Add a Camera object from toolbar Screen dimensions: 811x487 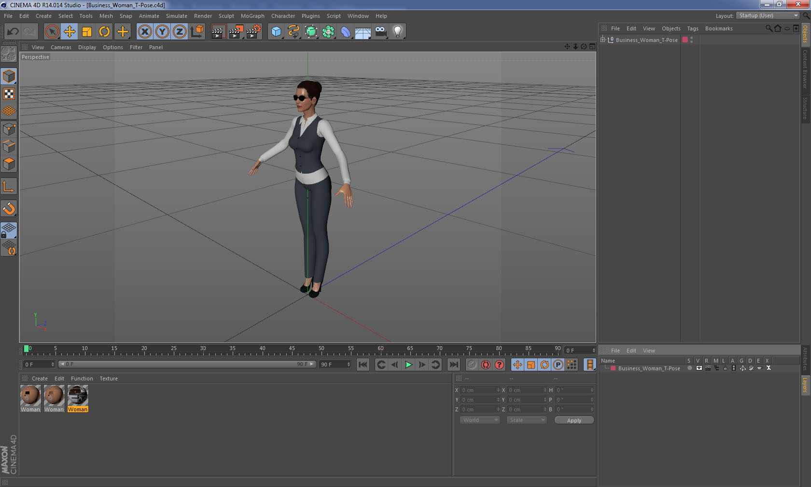click(x=380, y=32)
